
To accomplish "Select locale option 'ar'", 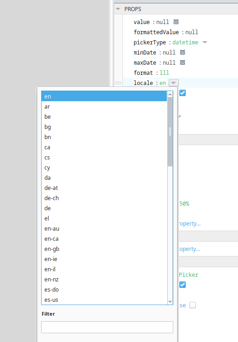I will point(104,107).
